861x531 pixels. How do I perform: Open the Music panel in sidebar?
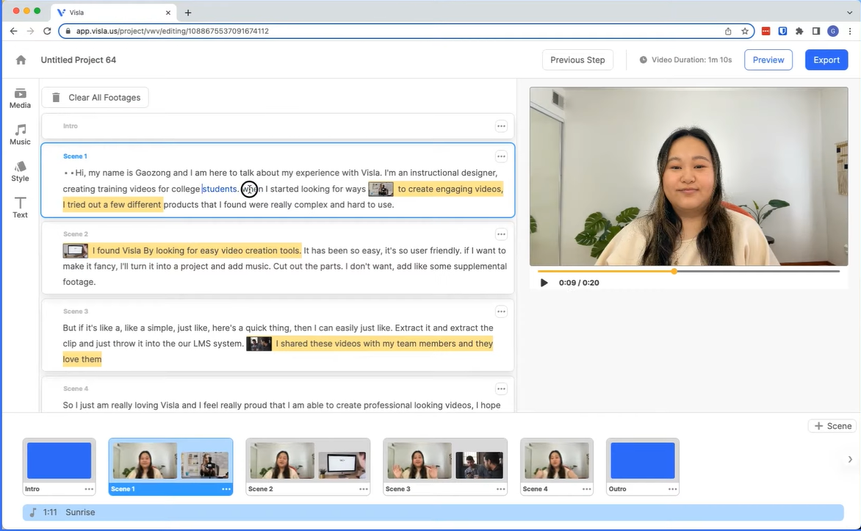(20, 134)
